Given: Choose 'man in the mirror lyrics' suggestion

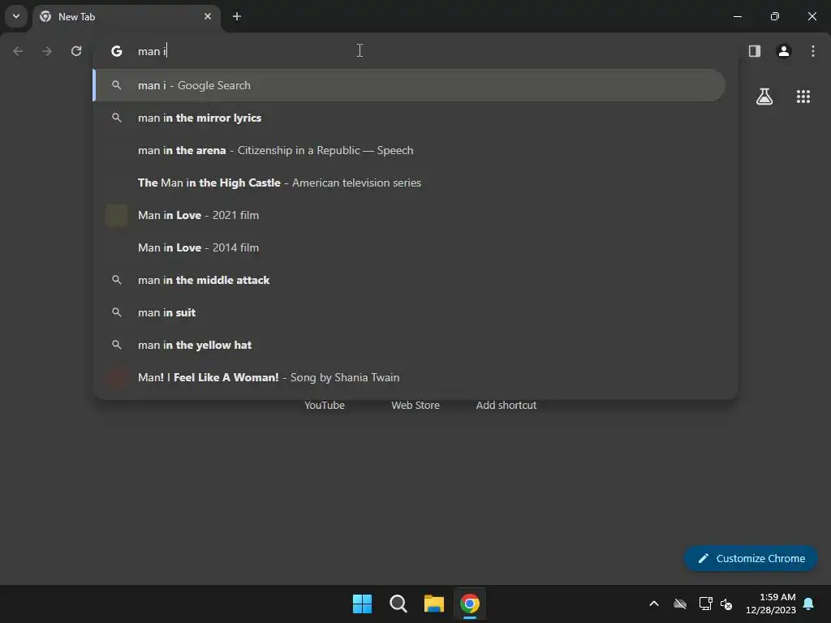Looking at the screenshot, I should (409, 118).
